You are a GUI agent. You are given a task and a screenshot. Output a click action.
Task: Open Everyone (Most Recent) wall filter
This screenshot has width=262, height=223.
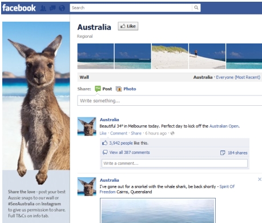pyautogui.click(x=238, y=77)
